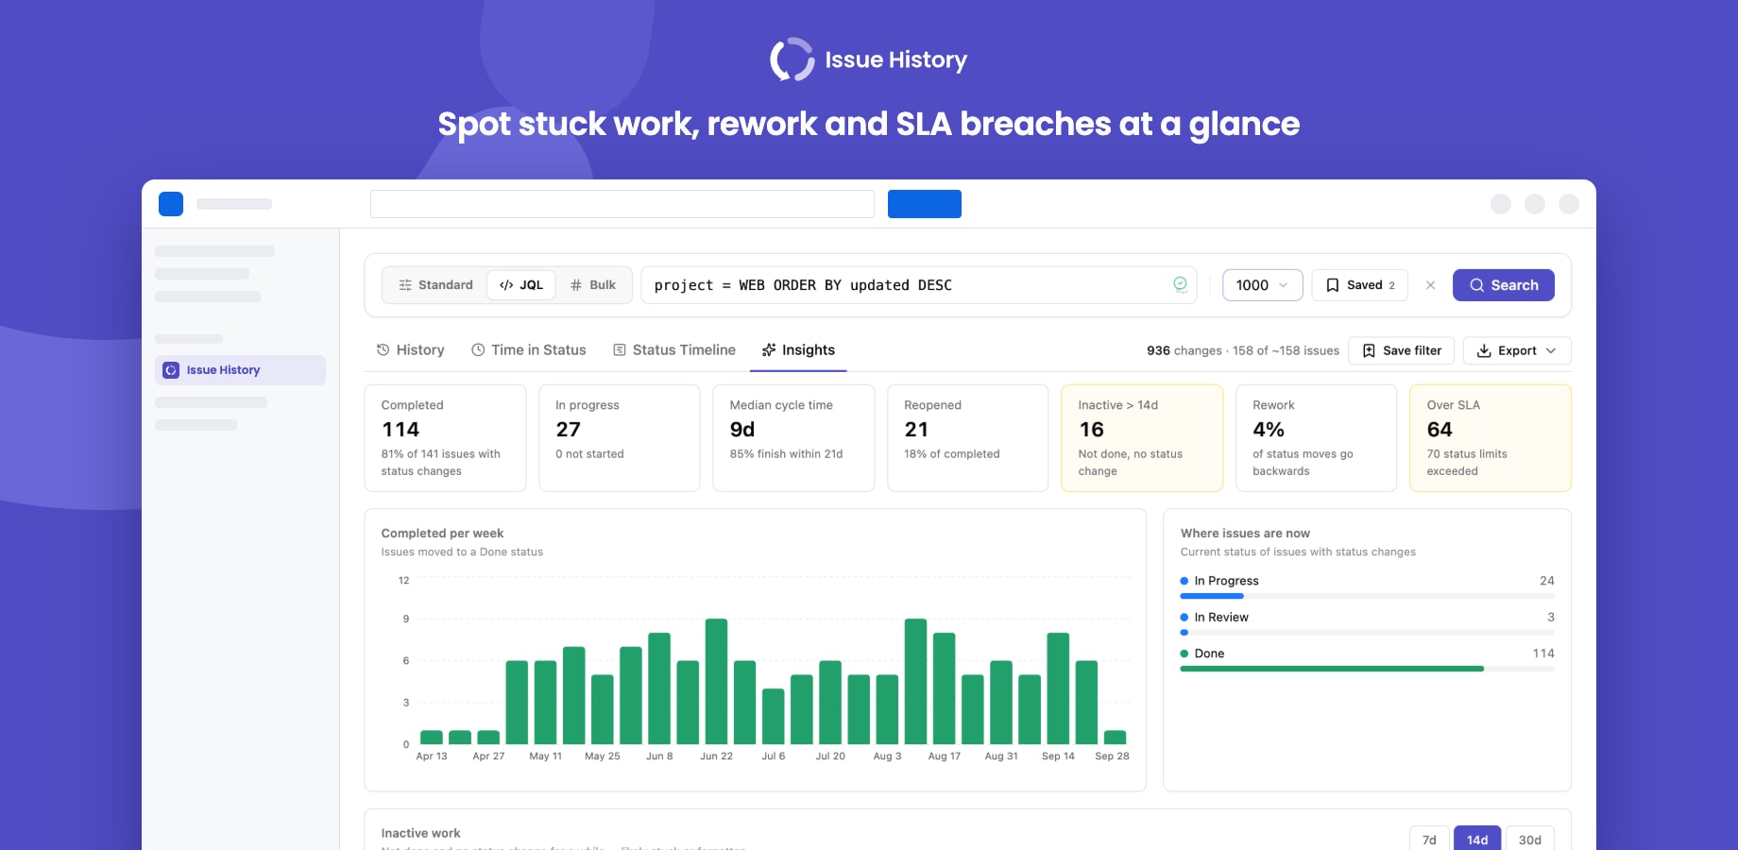Click the bookmark icon in Saved

(1333, 285)
